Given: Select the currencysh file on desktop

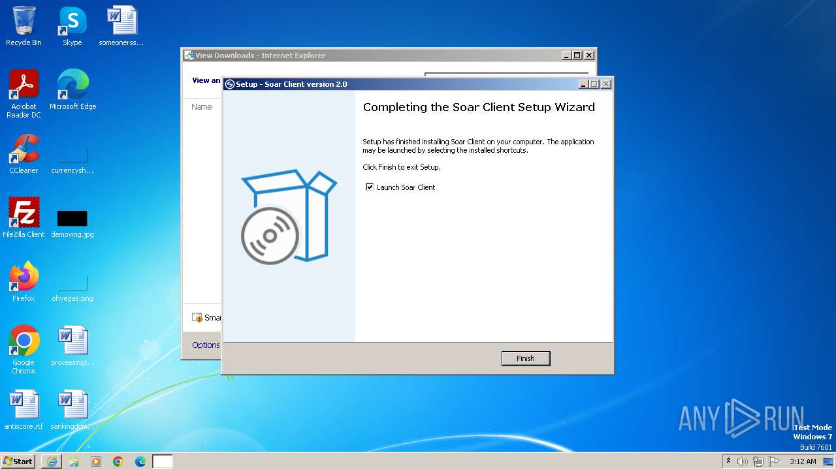Looking at the screenshot, I should pyautogui.click(x=72, y=161).
